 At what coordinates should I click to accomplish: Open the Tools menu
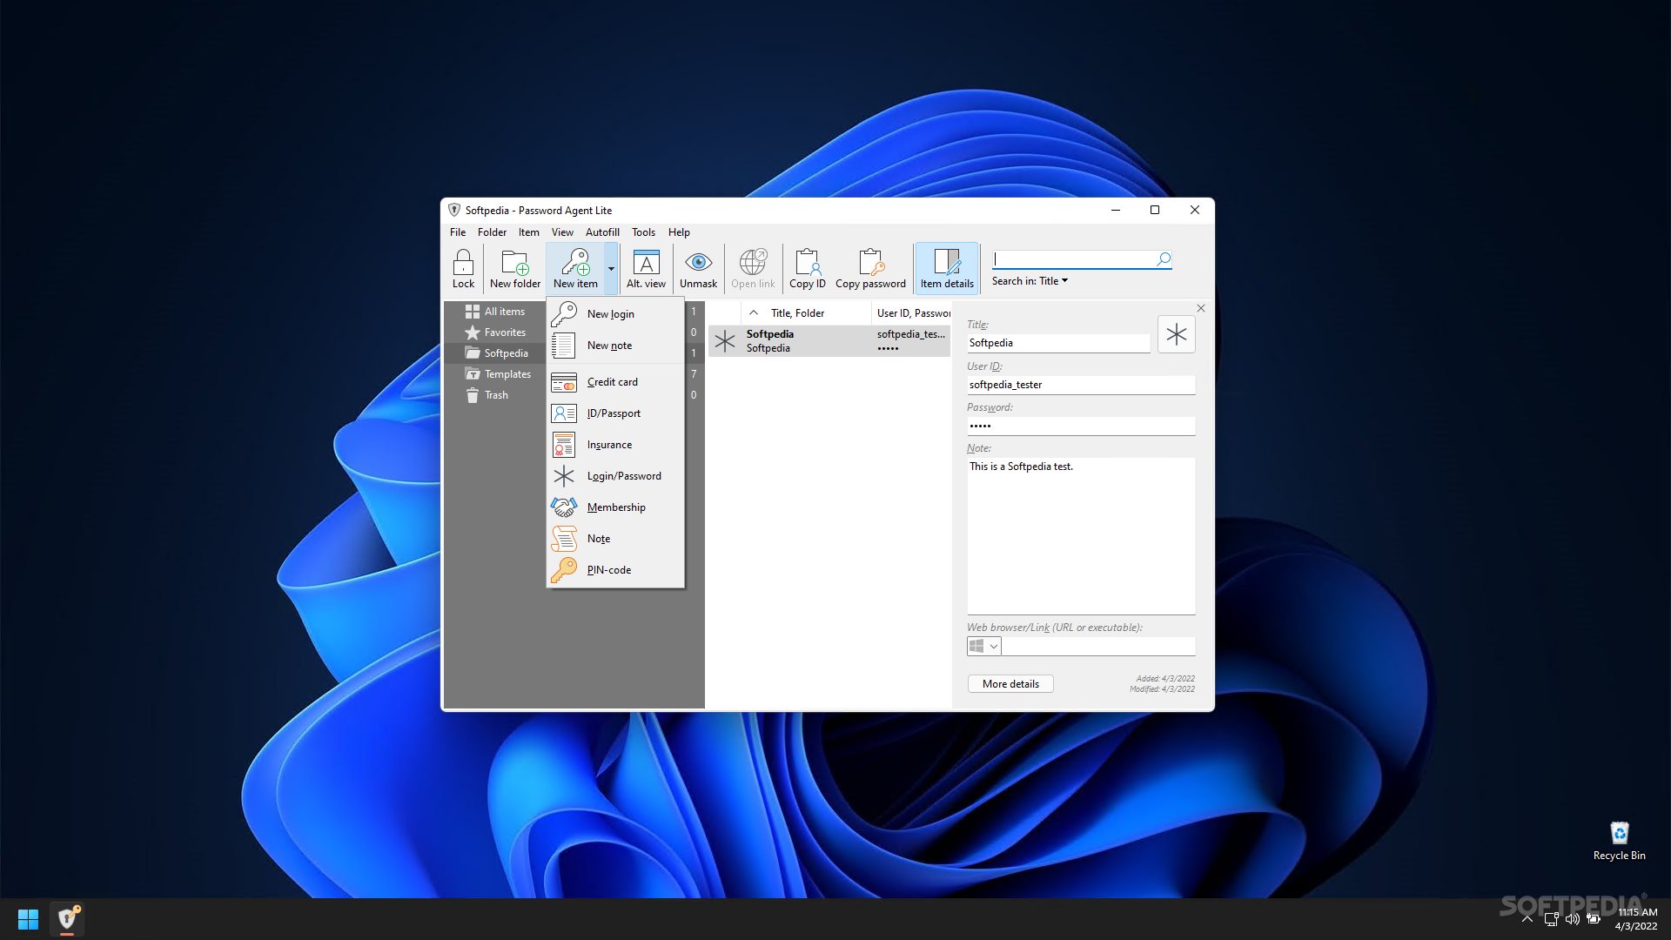(x=643, y=232)
